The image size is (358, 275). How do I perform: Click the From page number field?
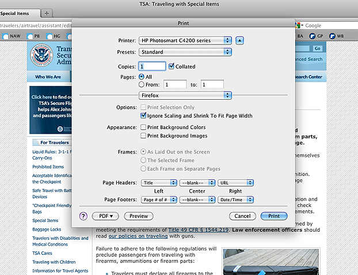click(175, 84)
